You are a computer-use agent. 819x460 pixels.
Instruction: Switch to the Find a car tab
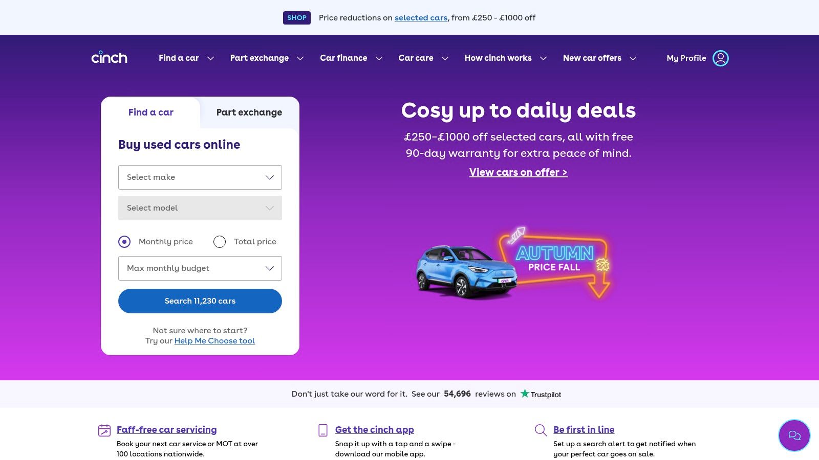coord(150,112)
